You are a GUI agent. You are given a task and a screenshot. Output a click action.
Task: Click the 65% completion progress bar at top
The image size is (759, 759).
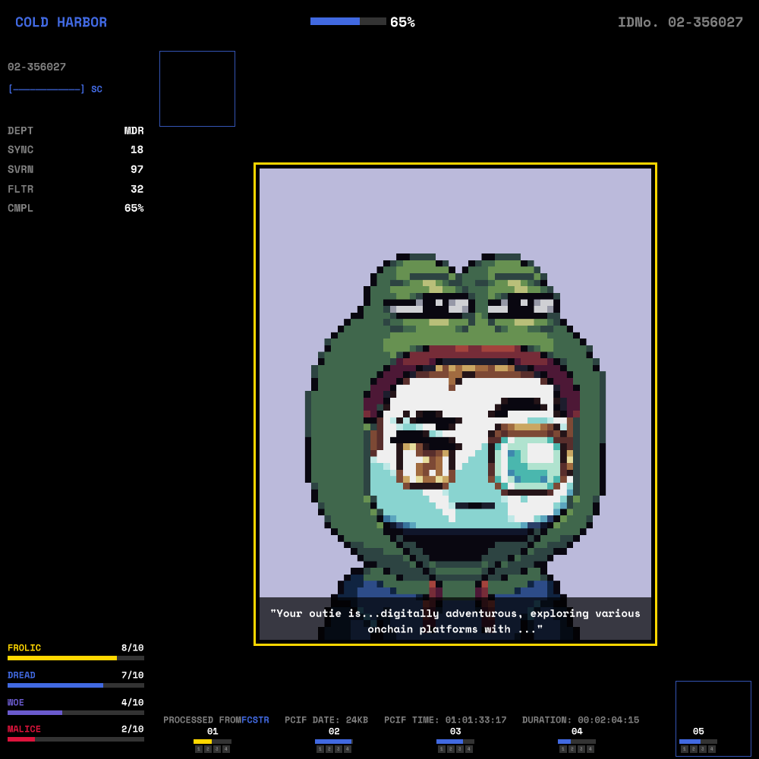click(x=348, y=21)
